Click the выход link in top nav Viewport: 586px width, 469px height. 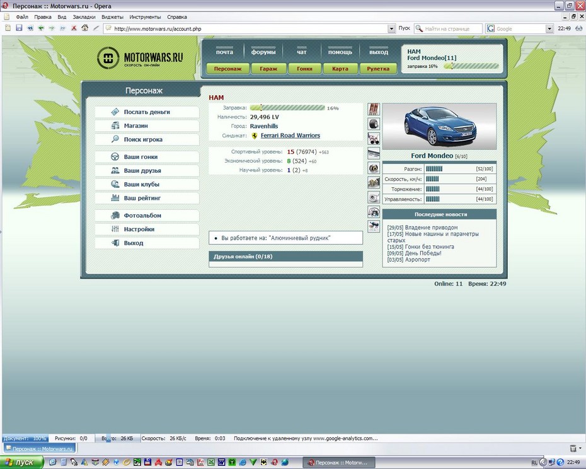(x=379, y=52)
